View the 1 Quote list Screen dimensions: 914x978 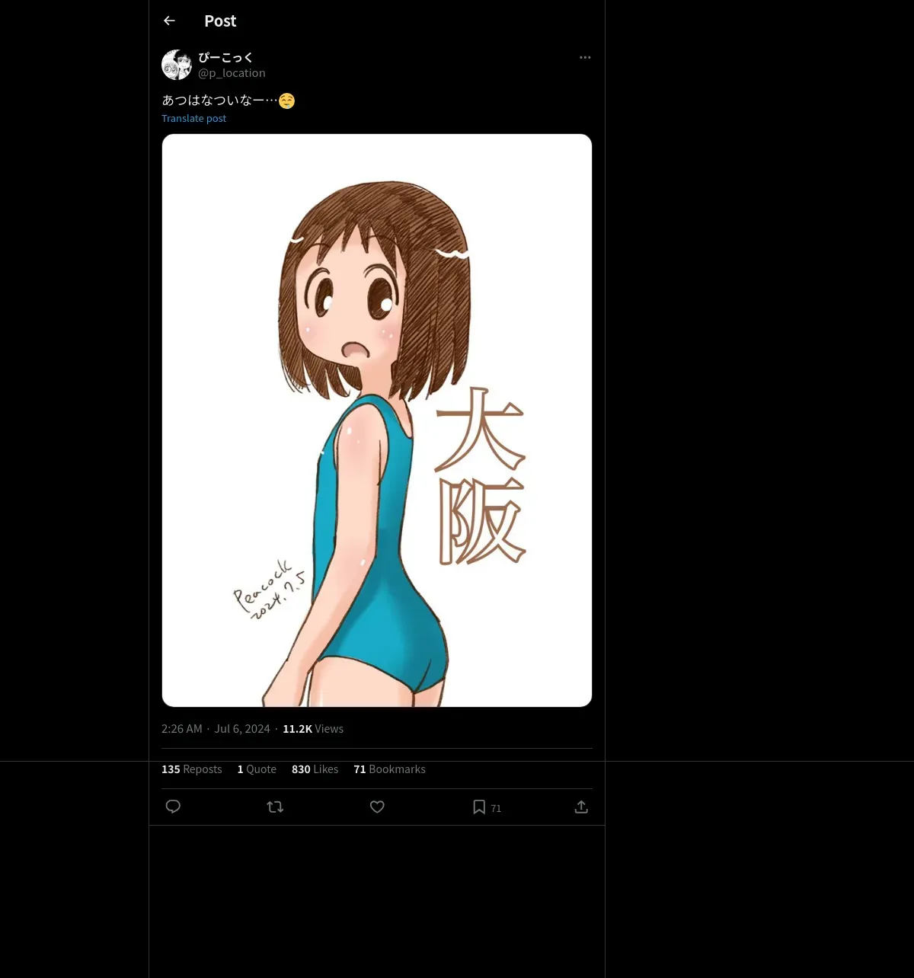coord(257,769)
